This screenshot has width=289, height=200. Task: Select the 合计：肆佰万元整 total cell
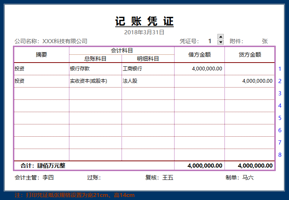click(94, 166)
